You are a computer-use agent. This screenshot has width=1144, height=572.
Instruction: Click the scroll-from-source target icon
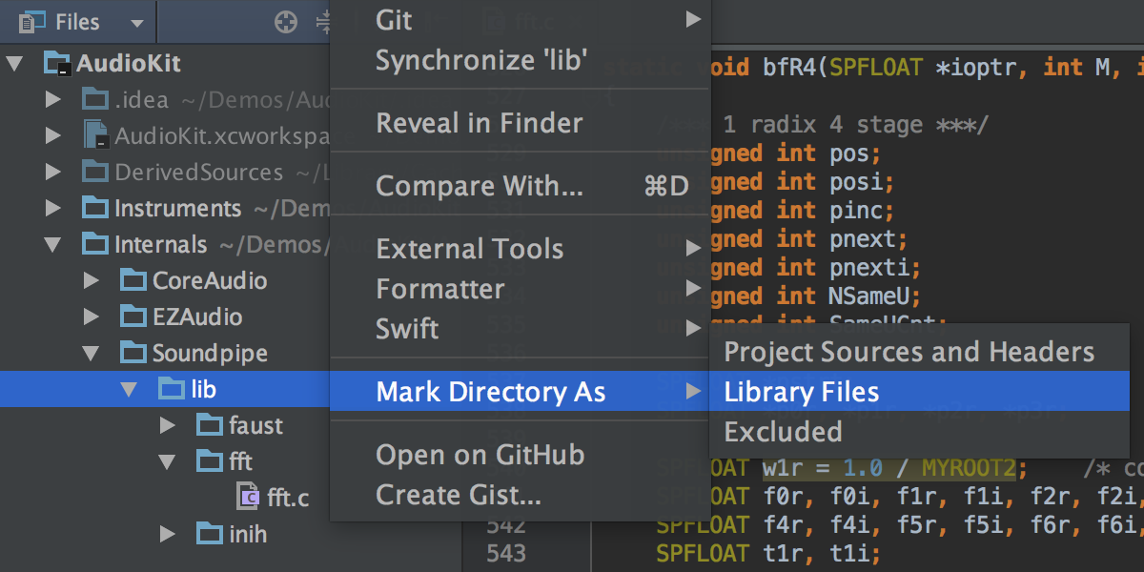pyautogui.click(x=286, y=22)
